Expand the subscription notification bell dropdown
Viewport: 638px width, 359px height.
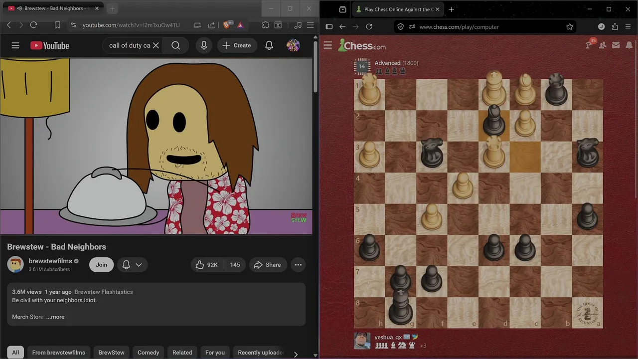tap(132, 265)
